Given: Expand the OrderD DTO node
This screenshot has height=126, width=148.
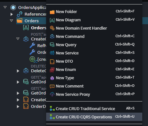Looking at the screenshot, I should (x=18, y=107).
